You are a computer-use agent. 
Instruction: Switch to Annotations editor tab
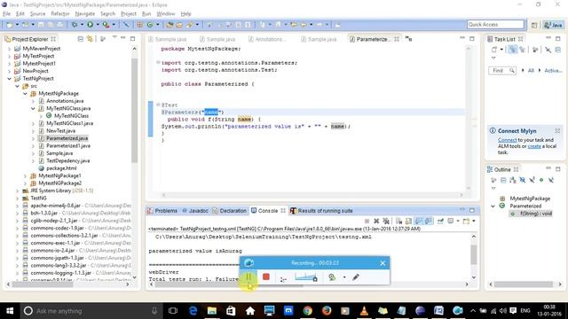[266, 39]
